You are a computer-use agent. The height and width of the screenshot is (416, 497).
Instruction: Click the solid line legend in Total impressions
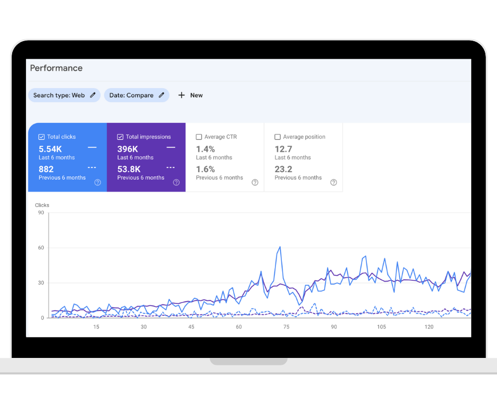(x=171, y=147)
